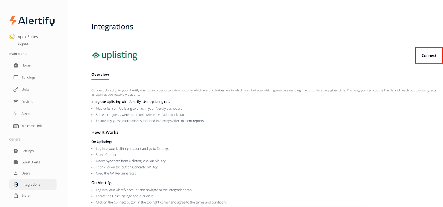Click the Users person icon

point(16,173)
